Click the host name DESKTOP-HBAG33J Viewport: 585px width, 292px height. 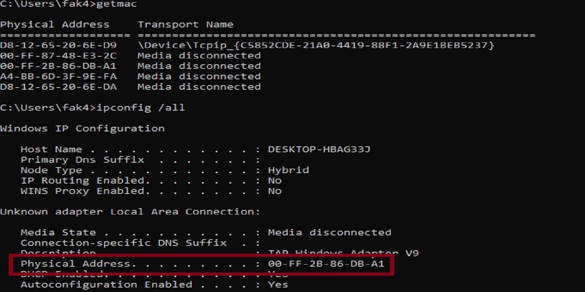319,149
